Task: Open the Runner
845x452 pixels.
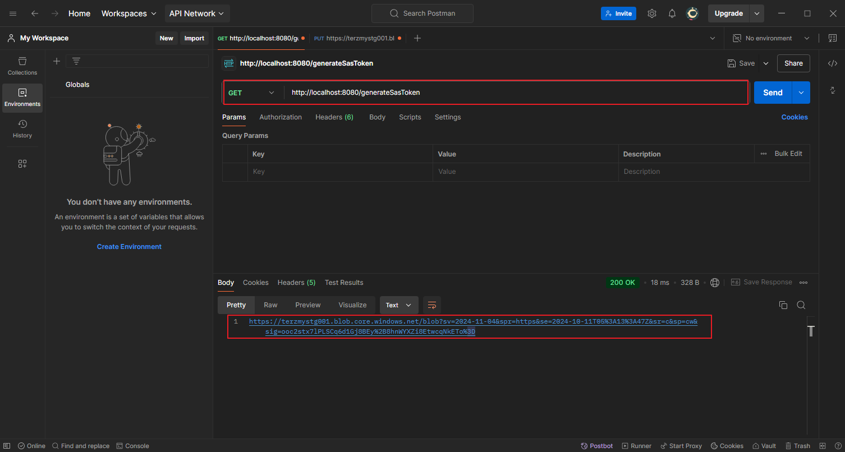Action: pyautogui.click(x=637, y=446)
